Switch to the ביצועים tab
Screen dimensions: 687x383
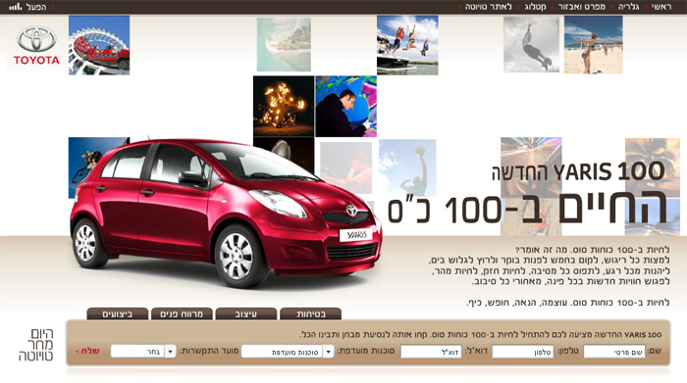(x=118, y=313)
